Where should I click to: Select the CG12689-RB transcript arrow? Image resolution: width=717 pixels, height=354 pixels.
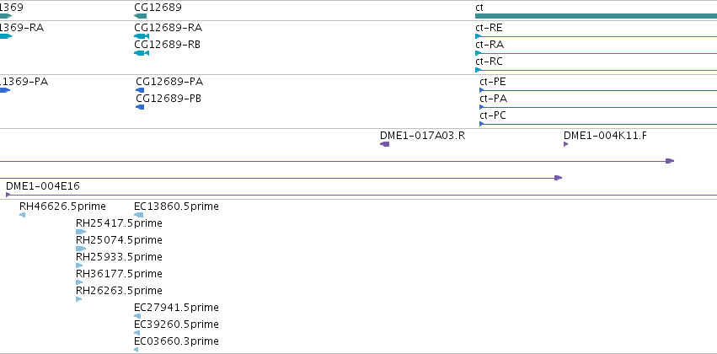[x=142, y=53]
